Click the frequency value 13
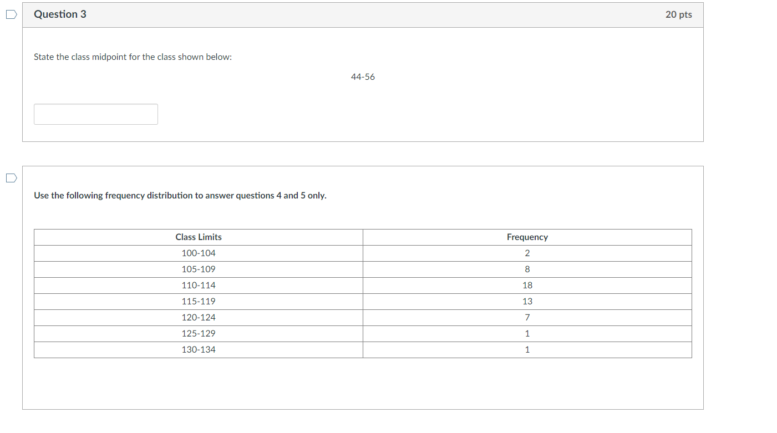The height and width of the screenshot is (433, 777). point(527,301)
